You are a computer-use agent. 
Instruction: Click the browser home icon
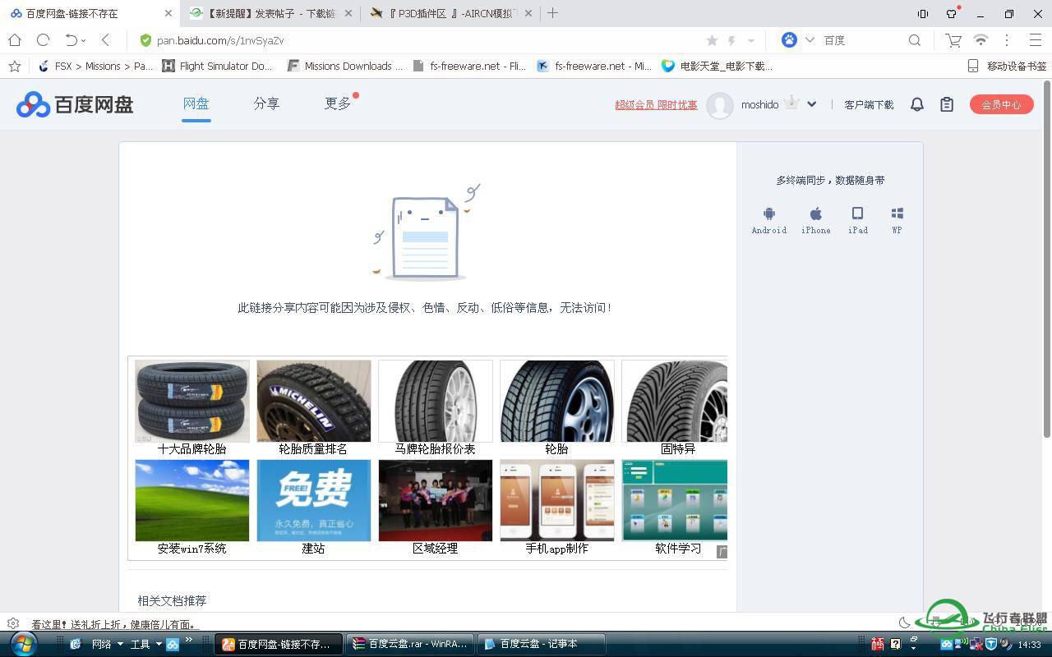point(15,39)
